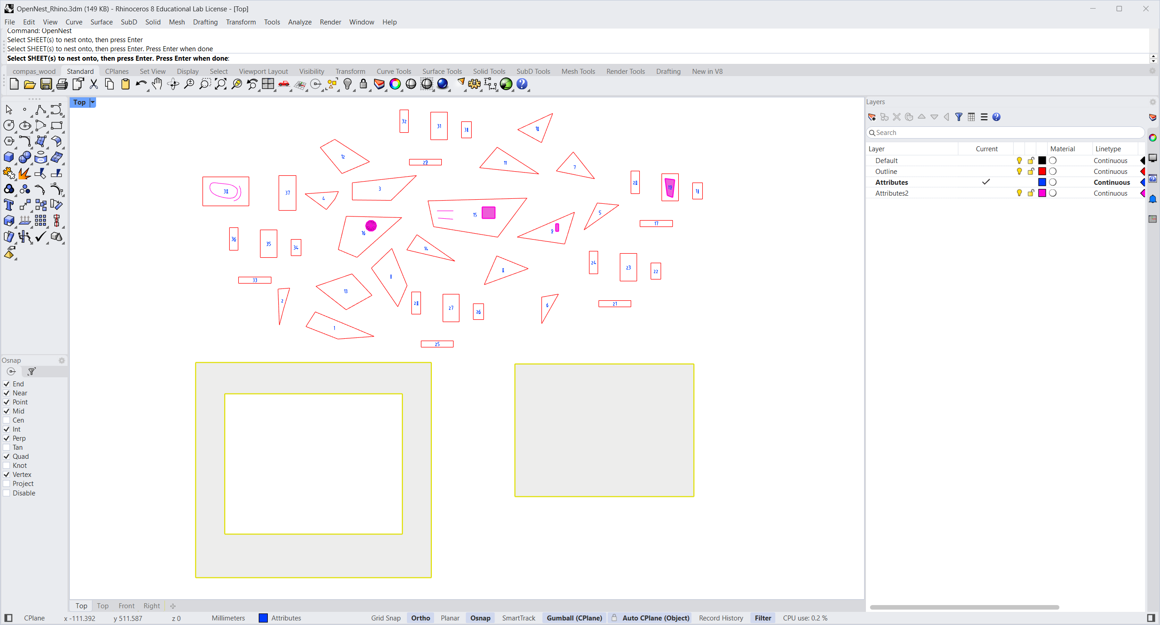Screen dimensions: 1160x625
Task: Save the model with the floppy disk icon
Action: 46,84
